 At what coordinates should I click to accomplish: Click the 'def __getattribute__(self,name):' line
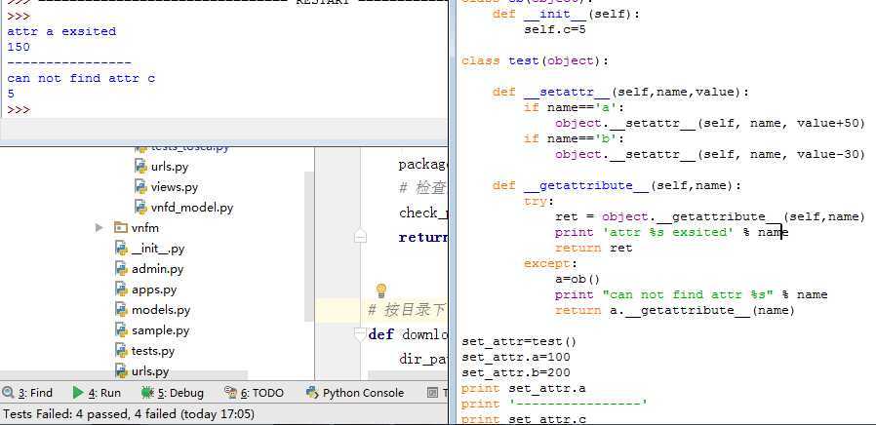pyautogui.click(x=617, y=185)
